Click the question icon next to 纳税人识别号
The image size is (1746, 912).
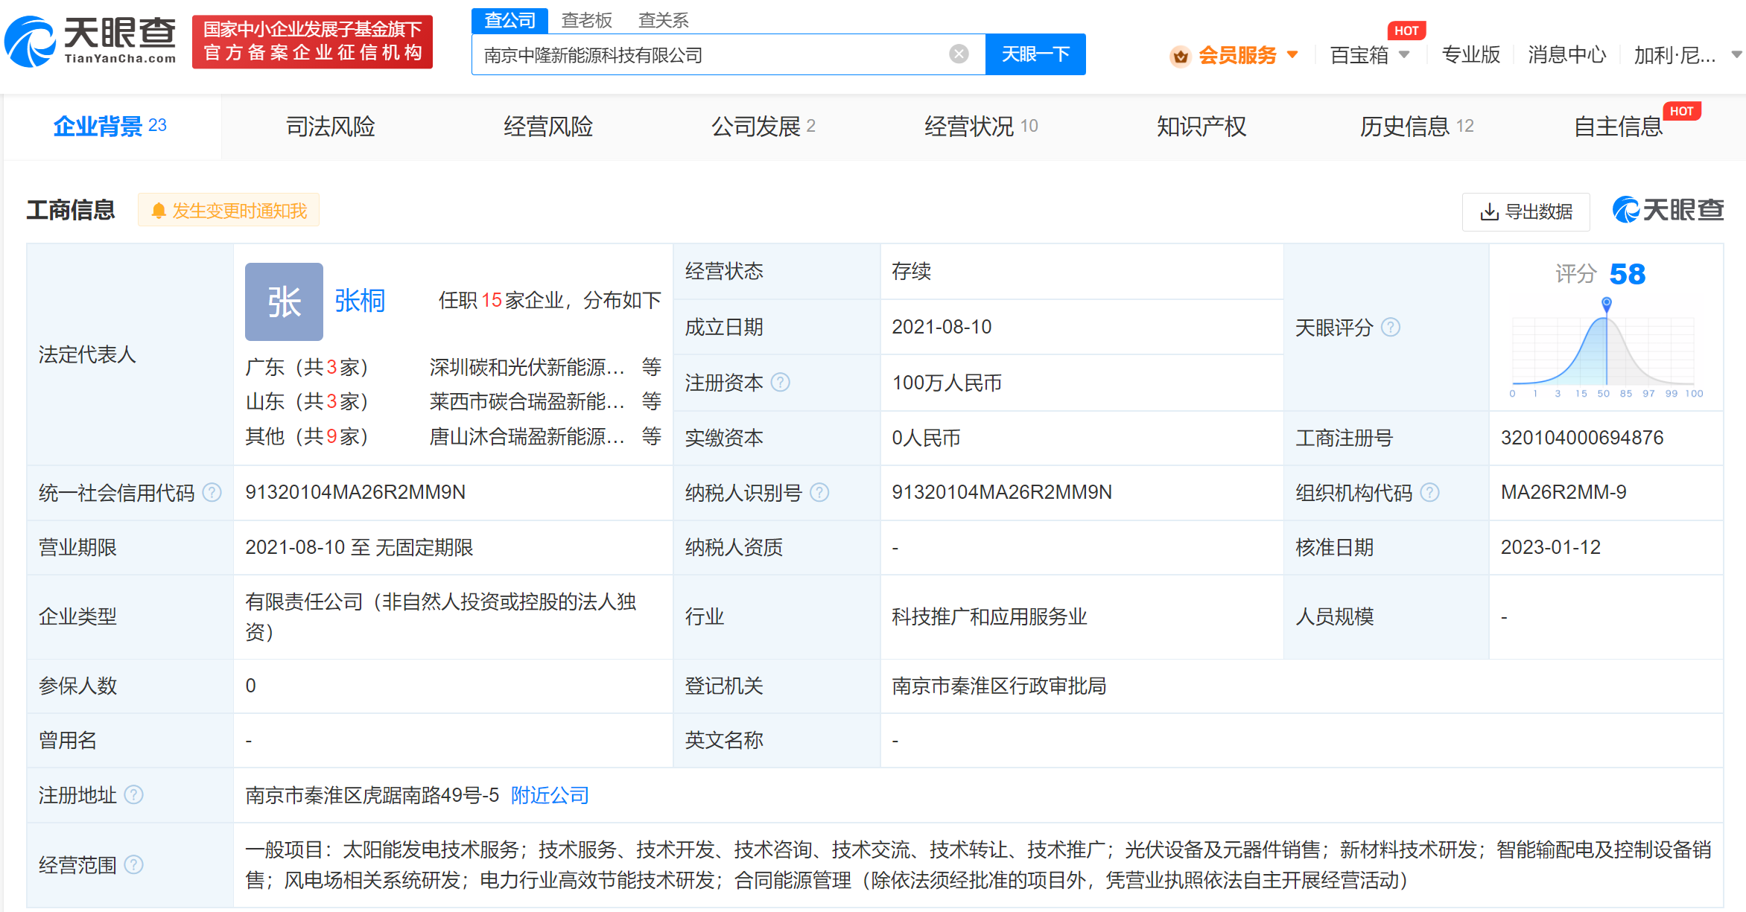(x=819, y=493)
